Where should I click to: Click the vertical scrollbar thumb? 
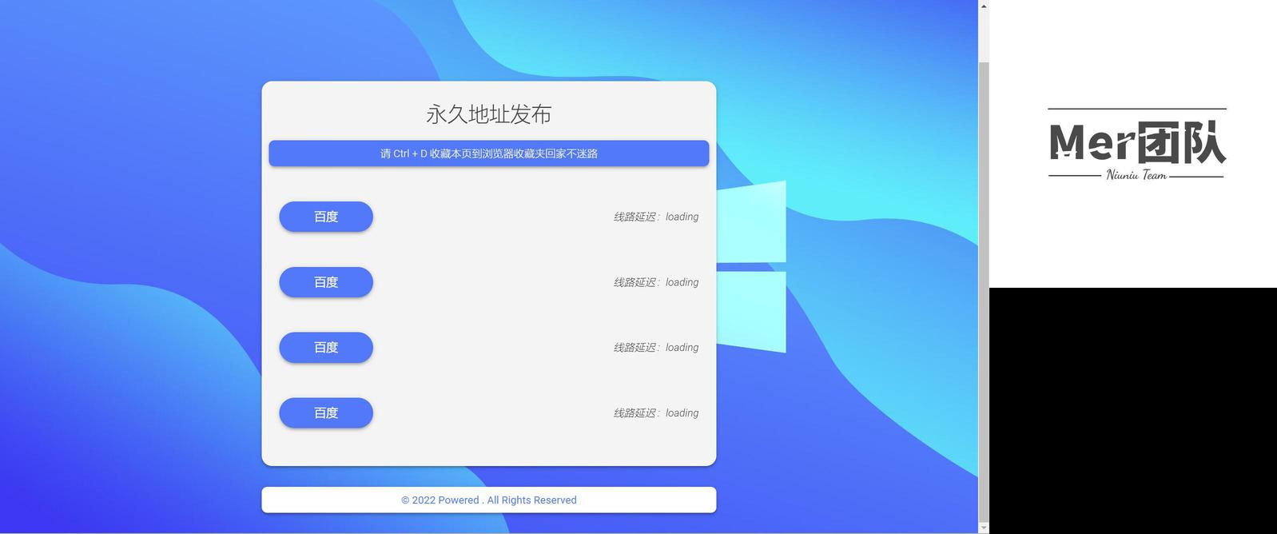pyautogui.click(x=984, y=291)
